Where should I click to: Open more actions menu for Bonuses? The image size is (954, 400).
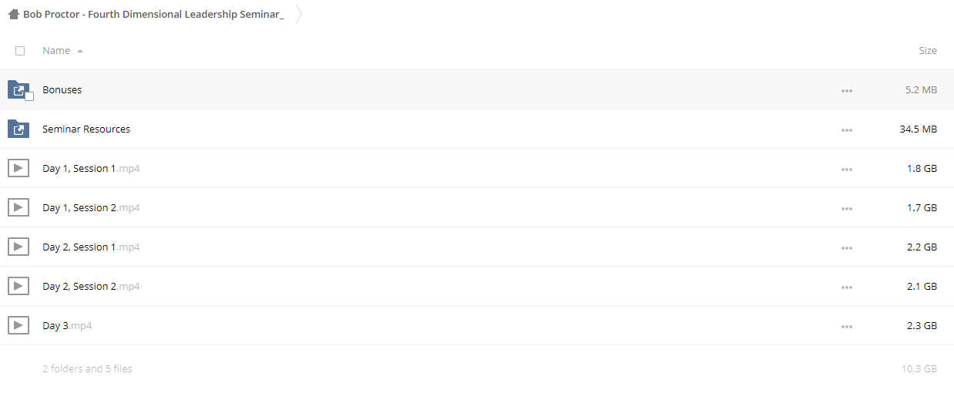847,90
